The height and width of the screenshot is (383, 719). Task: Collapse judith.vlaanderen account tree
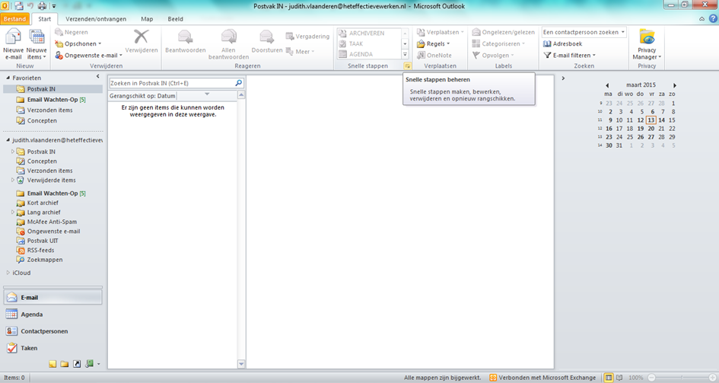[8, 140]
